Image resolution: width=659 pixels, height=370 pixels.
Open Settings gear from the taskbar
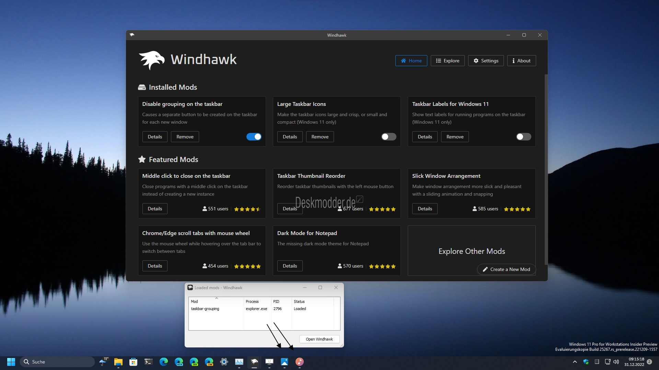click(224, 362)
